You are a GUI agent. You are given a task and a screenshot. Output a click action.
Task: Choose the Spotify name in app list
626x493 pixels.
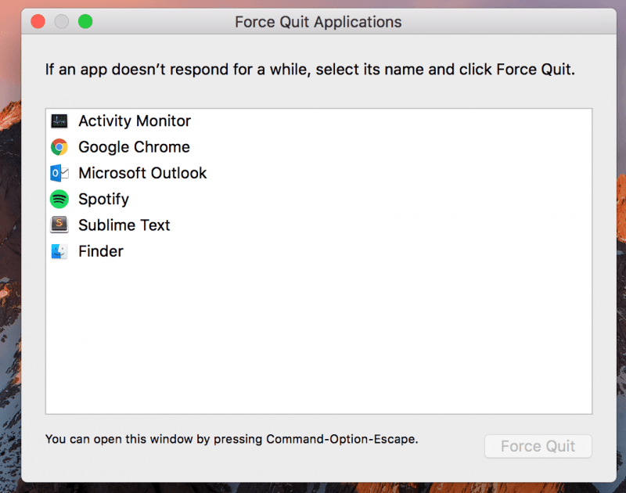(103, 200)
